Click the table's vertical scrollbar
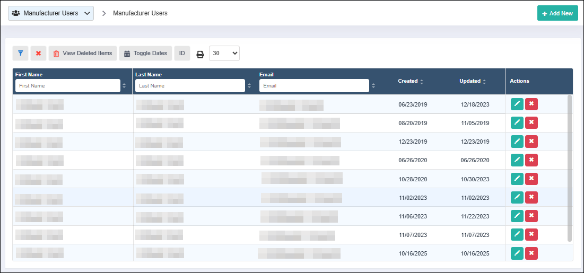Image resolution: width=584 pixels, height=273 pixels. click(x=570, y=168)
